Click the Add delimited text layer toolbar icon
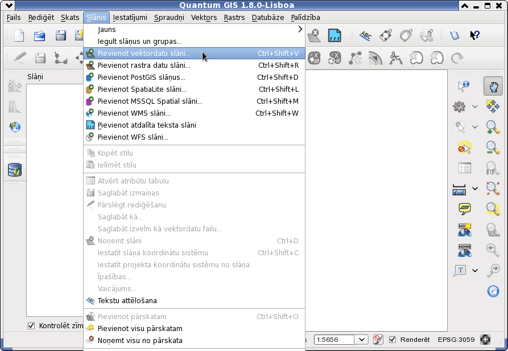Viewport: 508px width, 351px height. 334,35
